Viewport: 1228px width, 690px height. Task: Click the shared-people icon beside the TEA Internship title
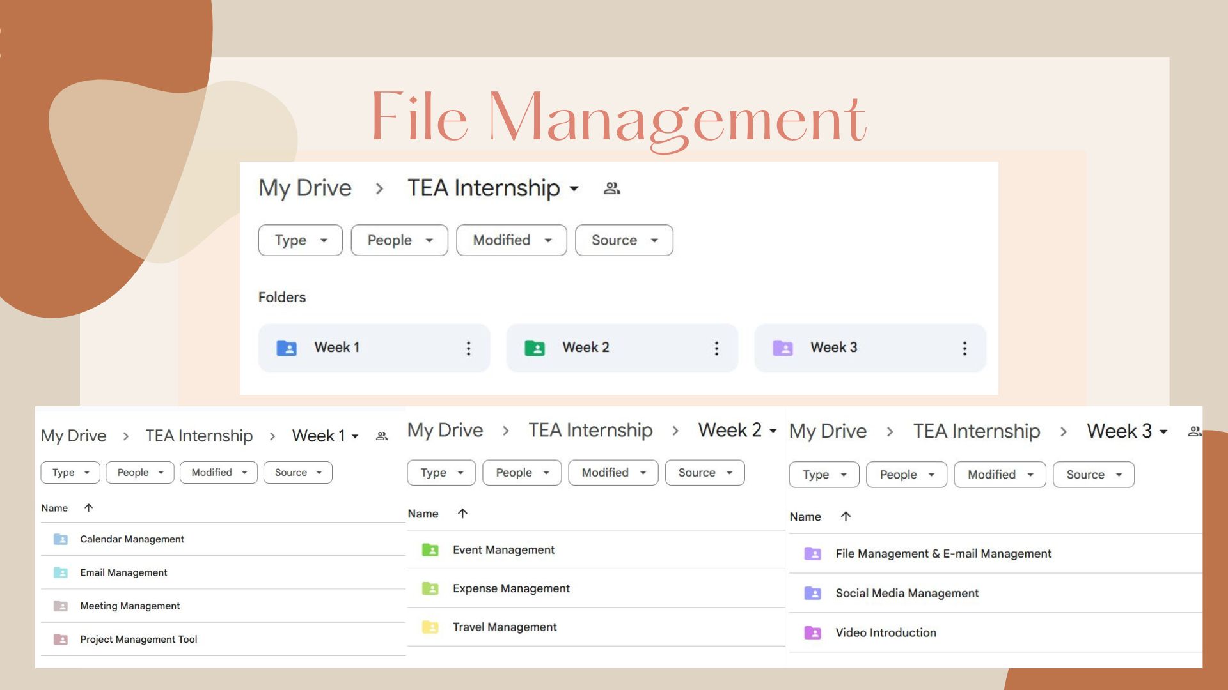[611, 188]
